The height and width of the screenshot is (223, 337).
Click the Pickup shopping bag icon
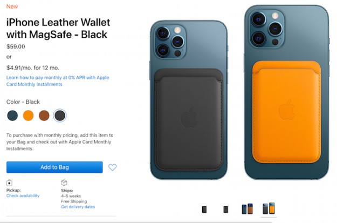coord(9,183)
